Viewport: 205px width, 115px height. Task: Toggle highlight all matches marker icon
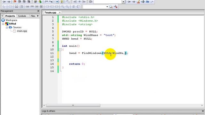click(138, 2)
